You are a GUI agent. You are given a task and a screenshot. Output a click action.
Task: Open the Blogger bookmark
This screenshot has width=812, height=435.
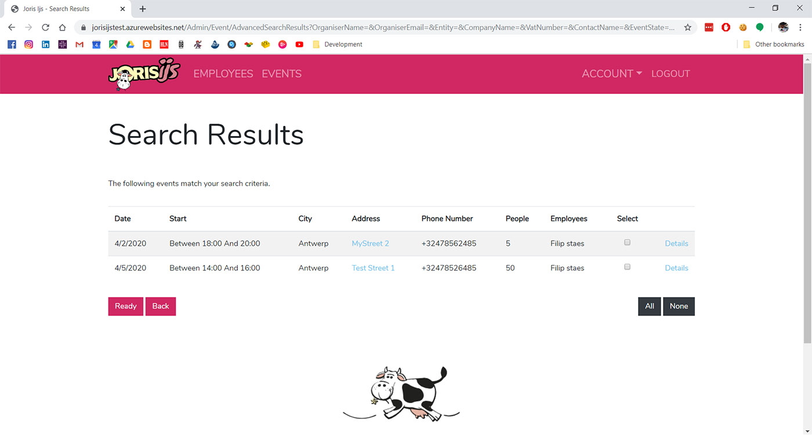(x=147, y=44)
